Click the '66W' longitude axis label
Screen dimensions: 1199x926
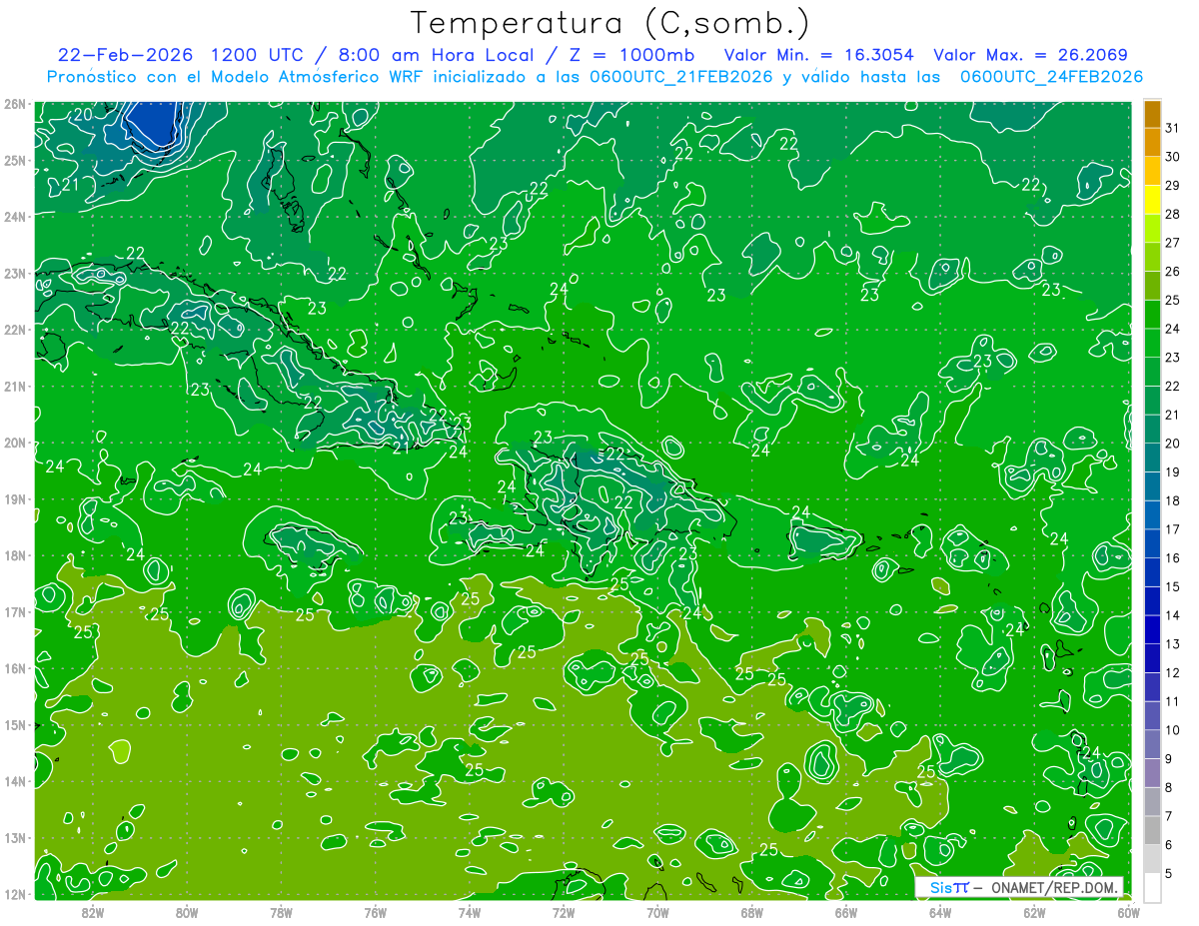coord(846,912)
